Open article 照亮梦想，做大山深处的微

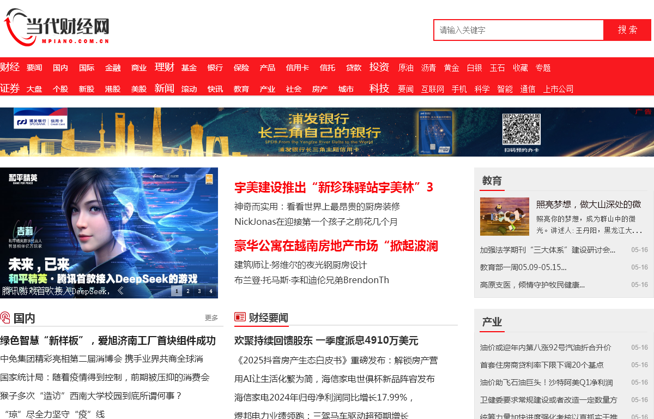click(589, 204)
